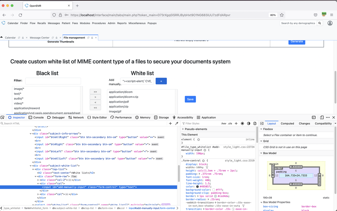Open a new browser tab with plus

pos(77,6)
